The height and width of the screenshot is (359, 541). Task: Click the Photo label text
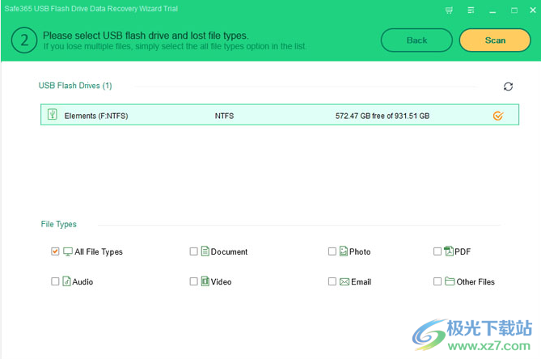360,251
